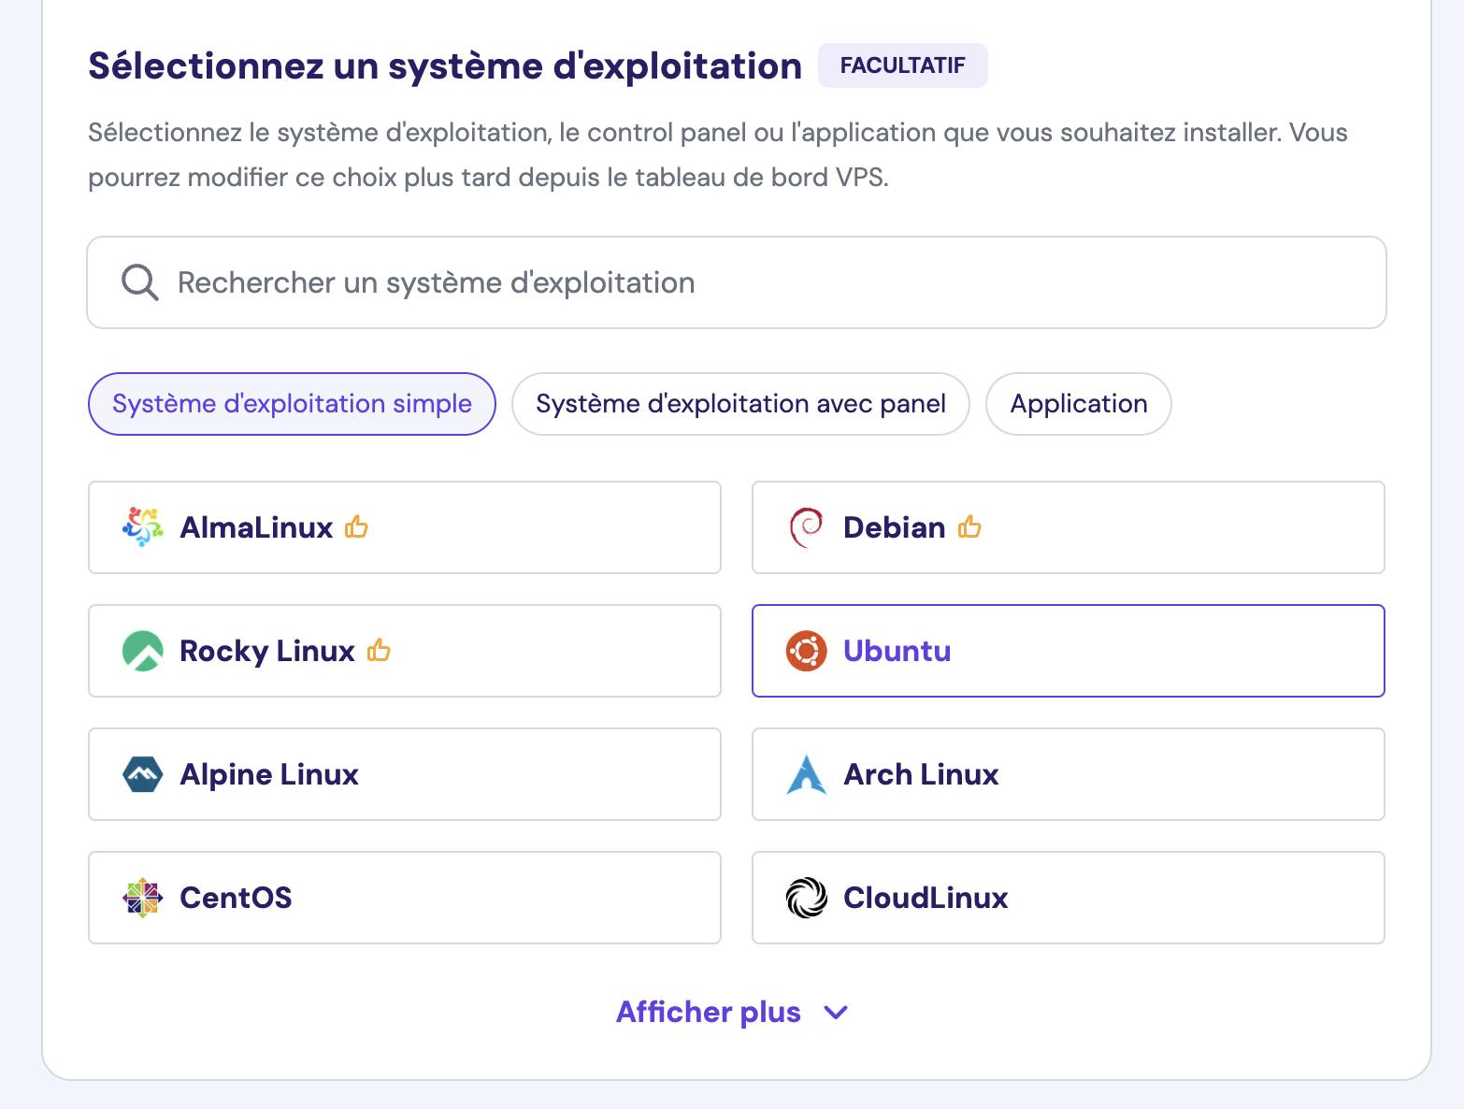The width and height of the screenshot is (1464, 1109).
Task: Choose the AlmaLinux option card
Action: click(405, 527)
